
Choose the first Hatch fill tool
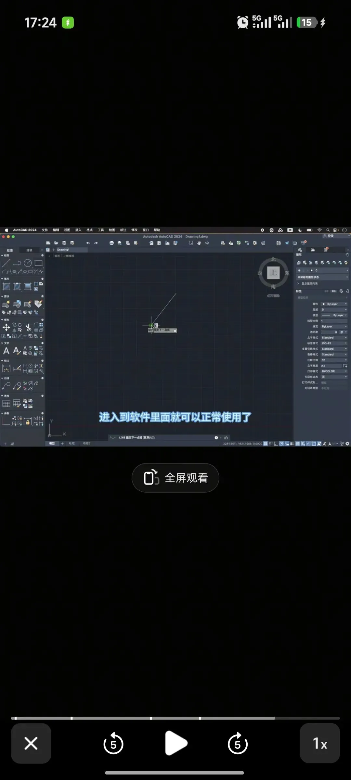point(6,286)
